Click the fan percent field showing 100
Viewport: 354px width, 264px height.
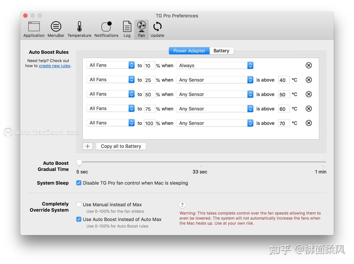[150, 123]
